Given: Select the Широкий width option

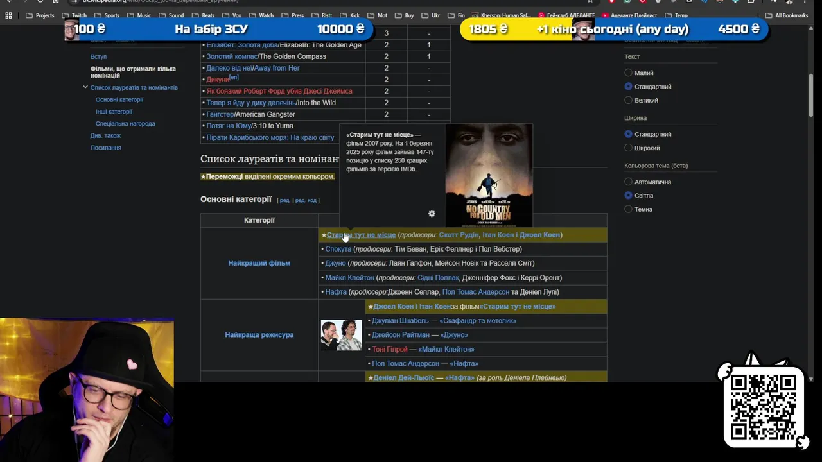Looking at the screenshot, I should 629,148.
